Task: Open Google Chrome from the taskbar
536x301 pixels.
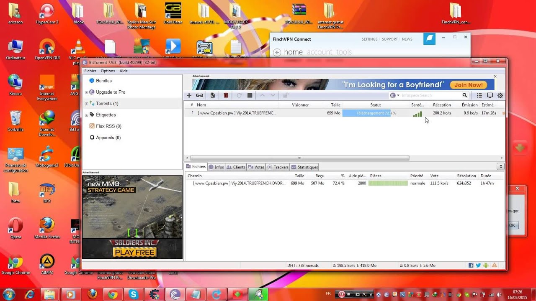Action: 113,294
